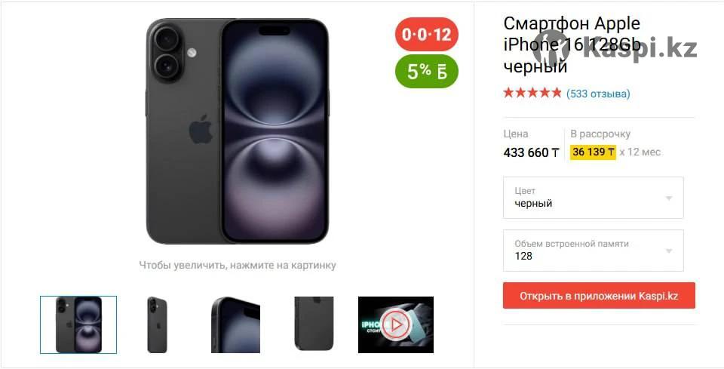
Task: Click the green 5% bonus badge
Action: (x=427, y=72)
